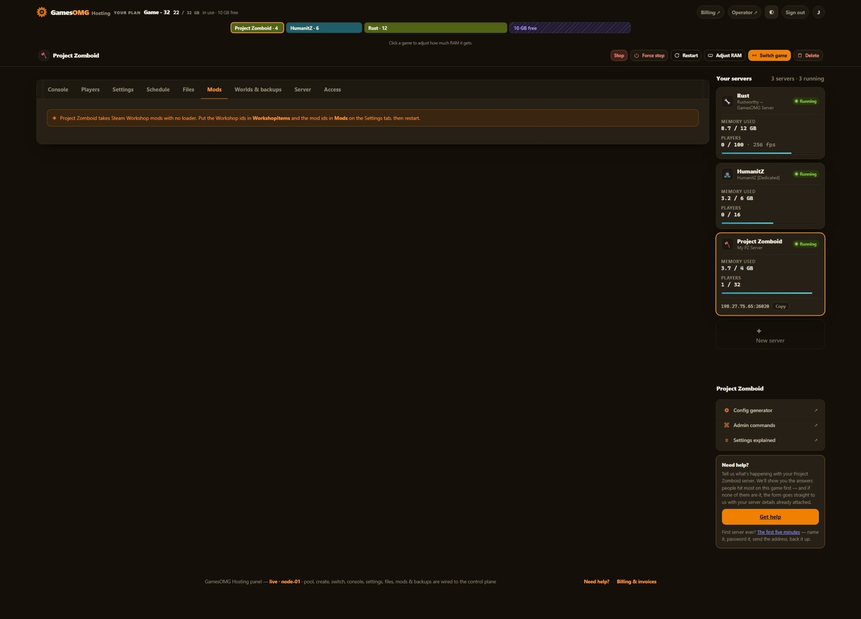Copy the server address with Copy button
The height and width of the screenshot is (619, 861).
pos(780,306)
